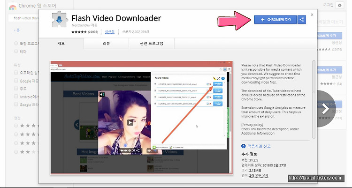Tick the Google 드라이브 checkbox
This screenshot has width=352, height=188.
tap(16, 105)
